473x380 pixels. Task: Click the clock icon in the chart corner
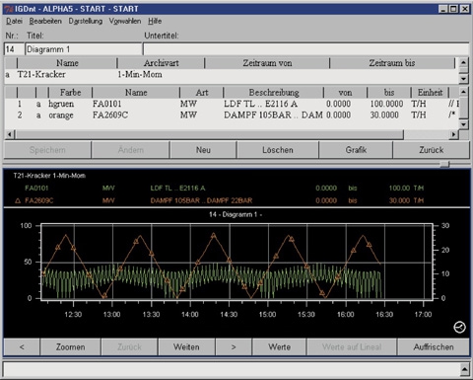(459, 328)
